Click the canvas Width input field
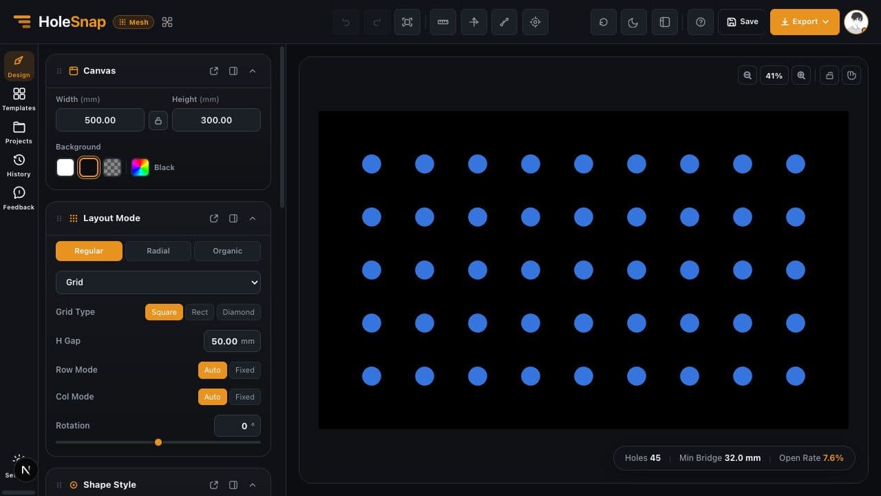This screenshot has height=496, width=881. [100, 120]
